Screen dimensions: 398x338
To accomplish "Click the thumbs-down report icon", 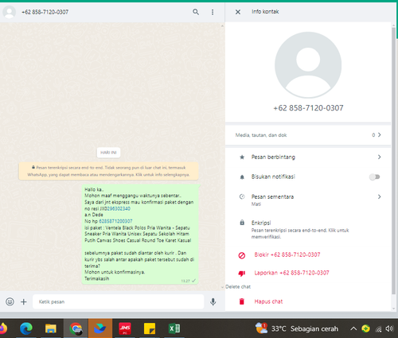I will click(242, 274).
